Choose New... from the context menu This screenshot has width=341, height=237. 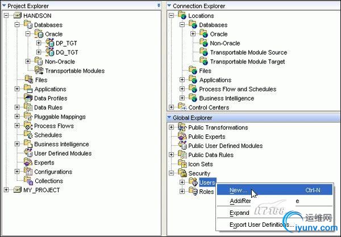[x=275, y=190]
